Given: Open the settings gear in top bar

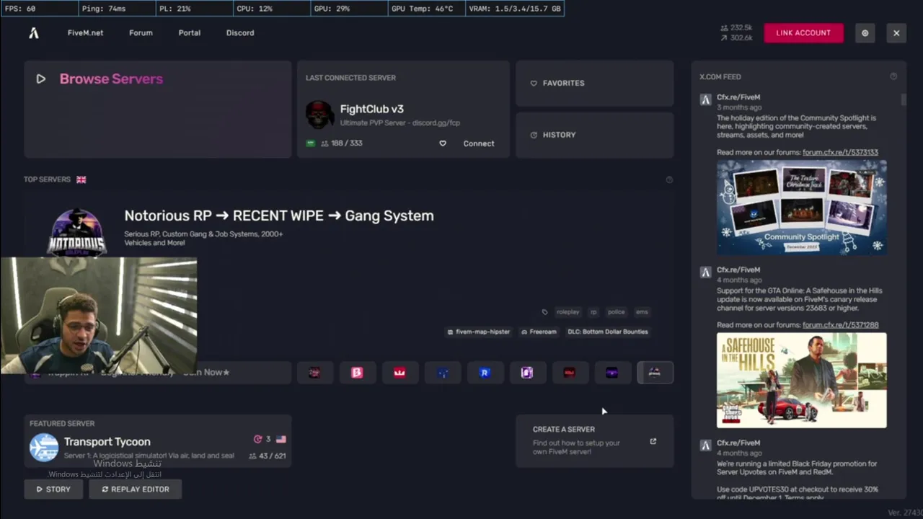Looking at the screenshot, I should [x=865, y=33].
